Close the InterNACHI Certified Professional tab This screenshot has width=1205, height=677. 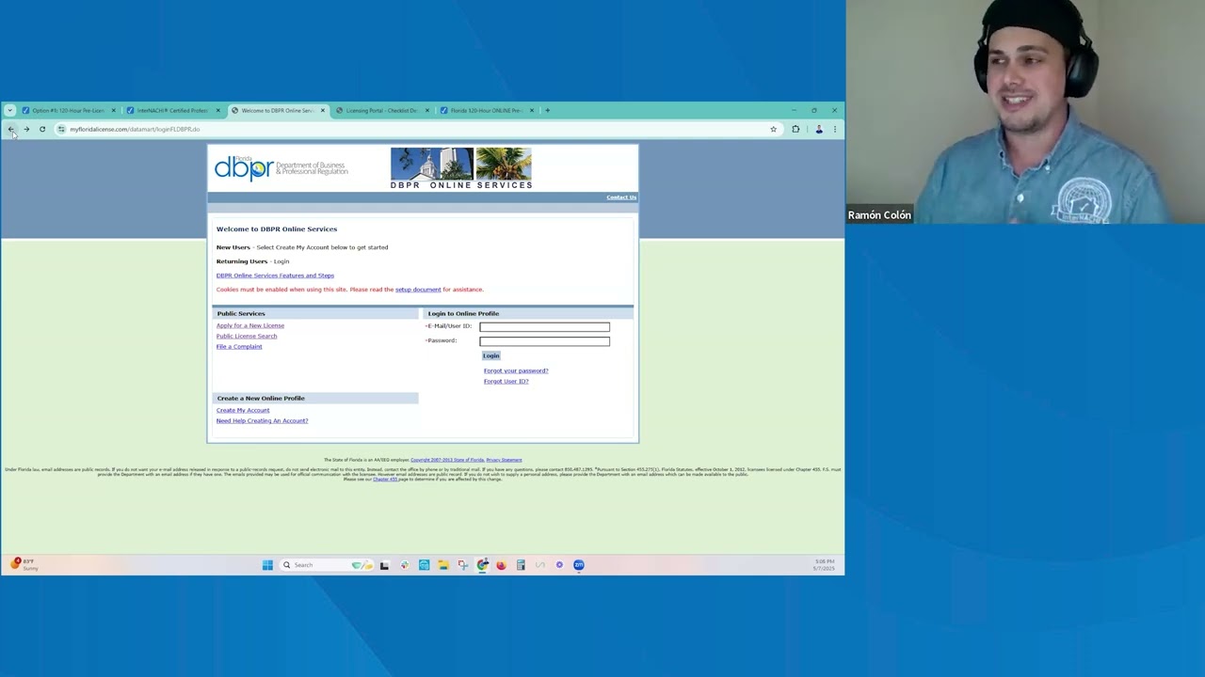[217, 110]
